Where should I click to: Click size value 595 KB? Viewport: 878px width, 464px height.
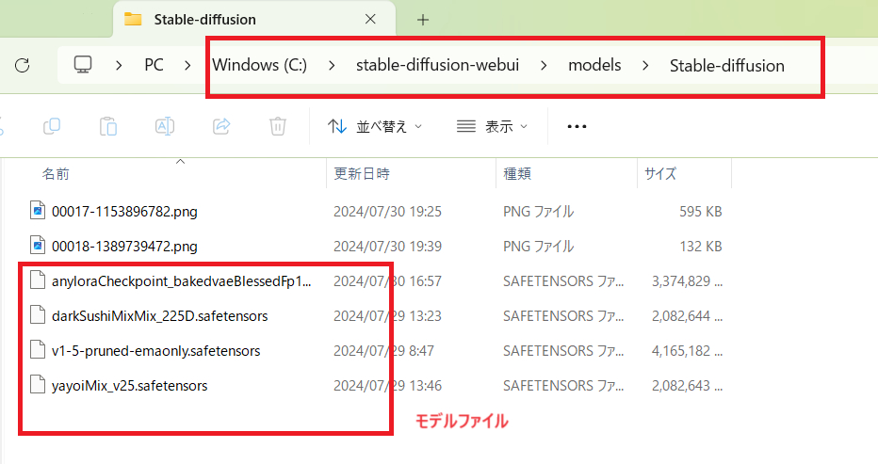[x=701, y=212]
